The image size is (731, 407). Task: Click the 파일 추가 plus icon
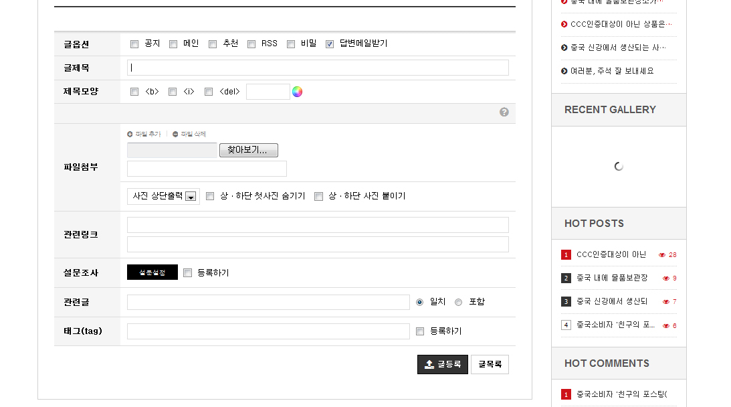point(130,135)
